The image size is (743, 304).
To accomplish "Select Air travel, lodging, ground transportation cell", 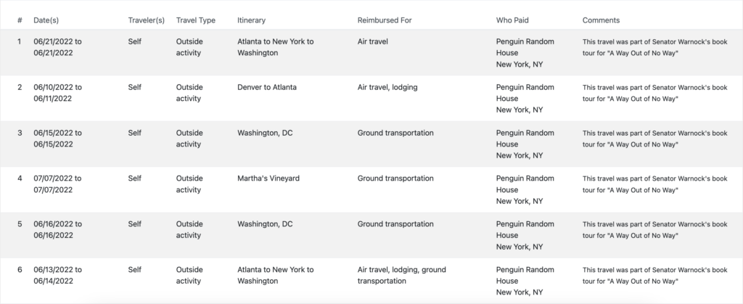I will pyautogui.click(x=401, y=275).
